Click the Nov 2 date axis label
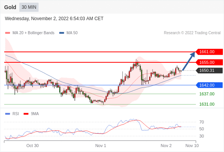Screen dimensions: 224x152 [166, 146]
